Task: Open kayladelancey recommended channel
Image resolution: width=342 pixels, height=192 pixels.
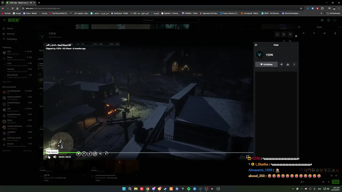Action: click(x=17, y=115)
